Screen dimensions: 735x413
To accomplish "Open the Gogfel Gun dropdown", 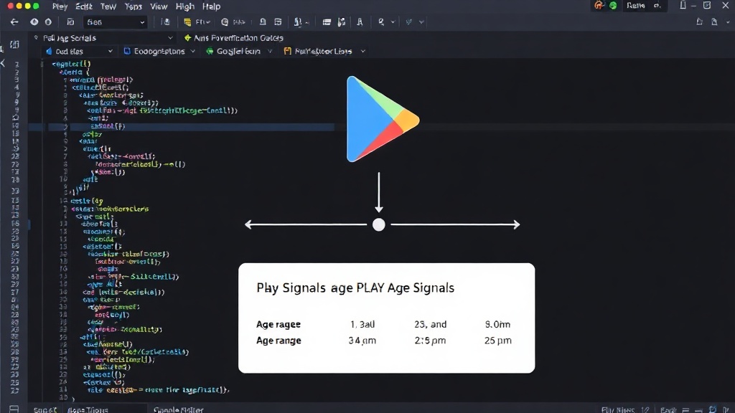I will (239, 52).
